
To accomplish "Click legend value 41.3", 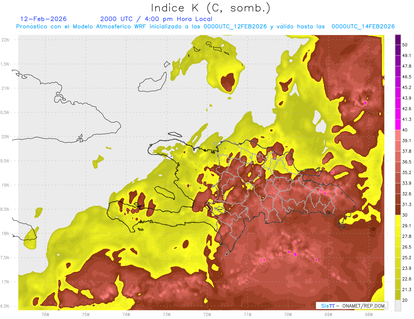I will pyautogui.click(x=407, y=119).
